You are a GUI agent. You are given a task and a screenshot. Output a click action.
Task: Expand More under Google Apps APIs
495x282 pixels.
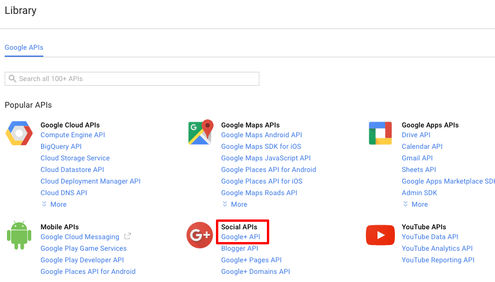[415, 204]
